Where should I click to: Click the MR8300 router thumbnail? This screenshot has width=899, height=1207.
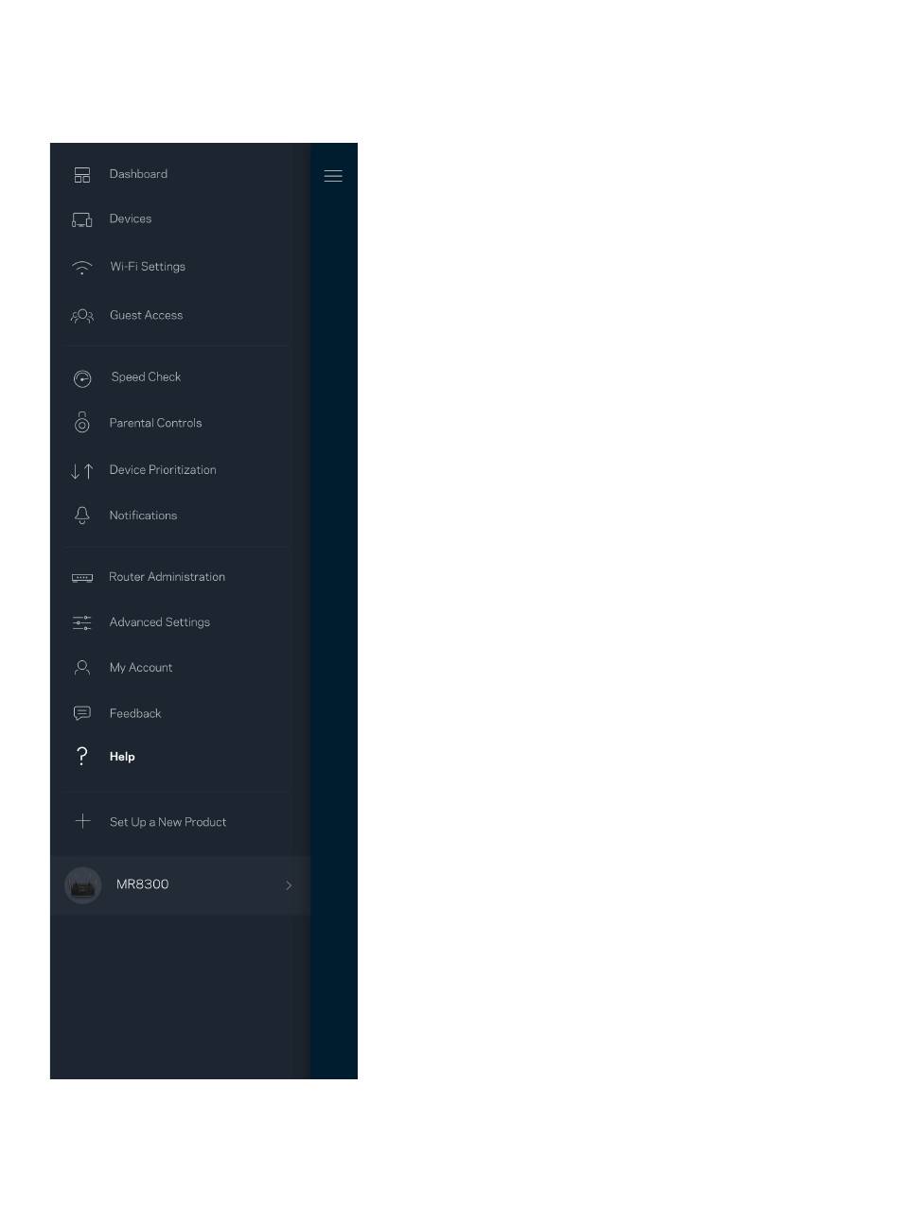(x=82, y=885)
